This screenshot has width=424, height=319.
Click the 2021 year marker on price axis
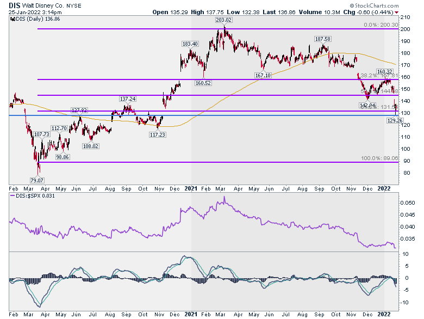(x=191, y=188)
